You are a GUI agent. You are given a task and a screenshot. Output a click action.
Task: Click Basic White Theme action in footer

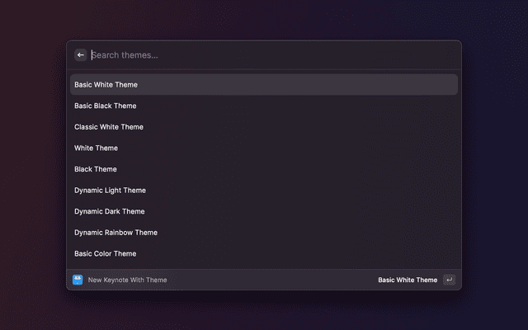click(x=408, y=280)
